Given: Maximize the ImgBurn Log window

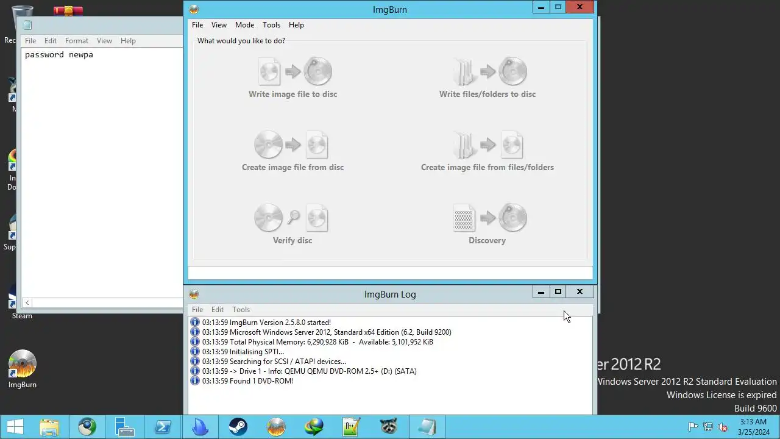Looking at the screenshot, I should point(558,292).
